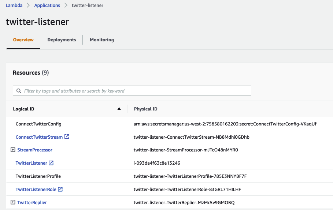
Task: Expand the StreamProcessor resource row
Action: (13, 150)
